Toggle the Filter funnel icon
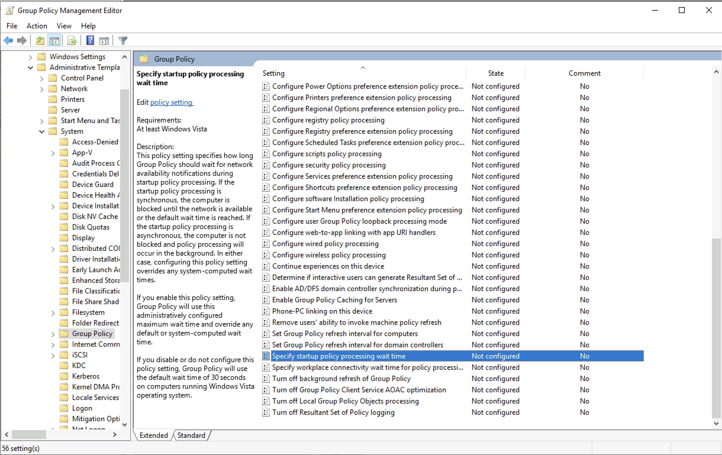 [x=123, y=41]
